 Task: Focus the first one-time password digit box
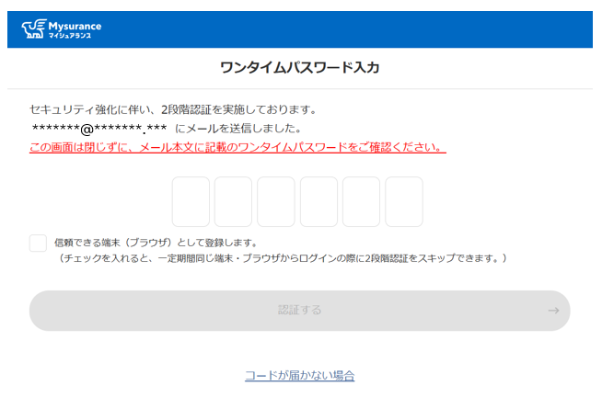point(191,202)
